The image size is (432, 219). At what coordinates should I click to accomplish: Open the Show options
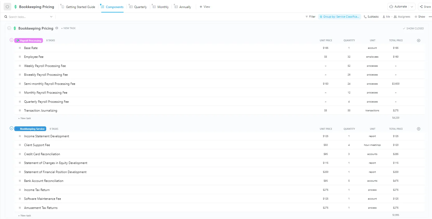(x=420, y=17)
